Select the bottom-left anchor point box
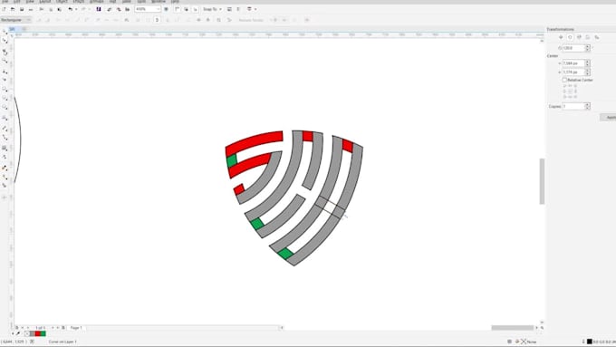 [x=565, y=97]
